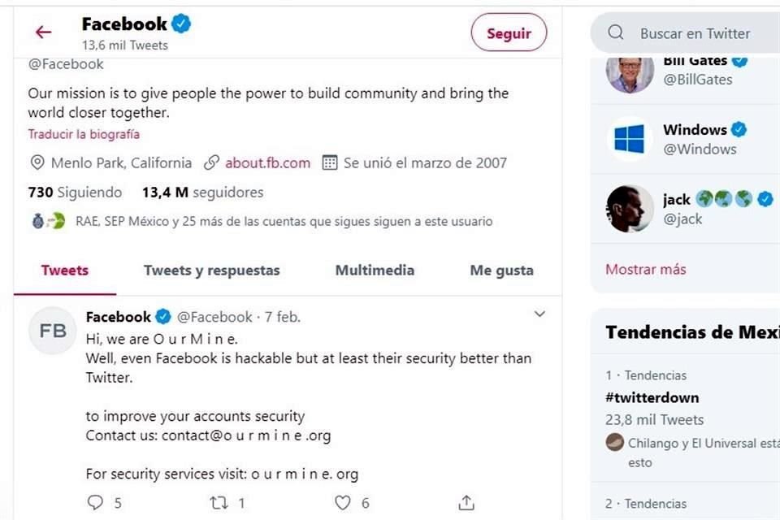The image size is (780, 520).
Task: Open the Tweets y respuestas tab
Action: coord(211,270)
